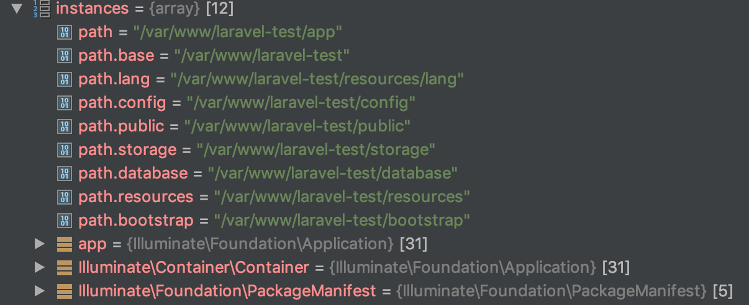
Task: Click the object icon beside Illuminate\Foundation\PackageManifest
Action: (65, 291)
